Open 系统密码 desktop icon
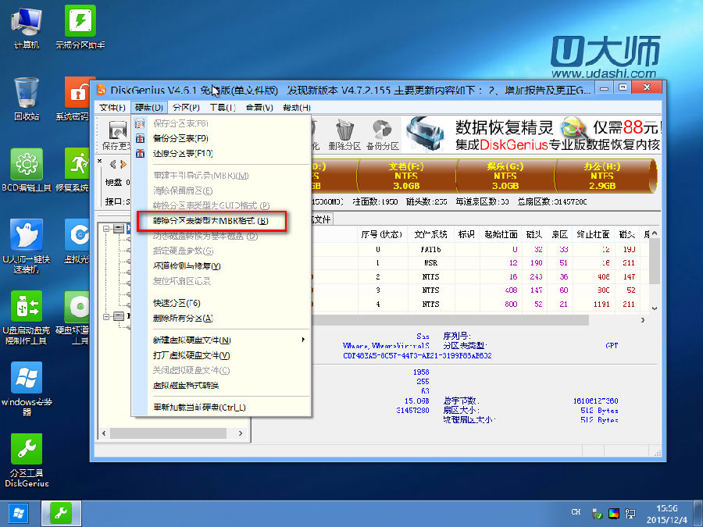703x527 pixels. [x=77, y=98]
